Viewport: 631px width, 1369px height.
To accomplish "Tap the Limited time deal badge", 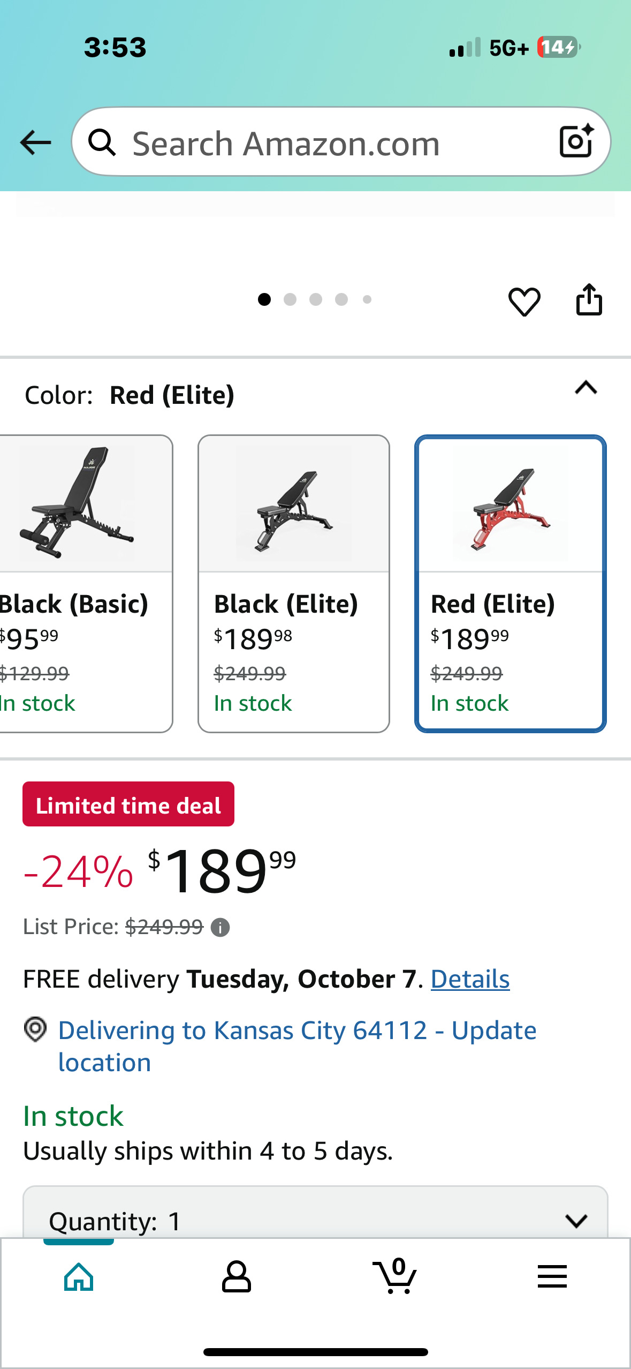I will tap(128, 804).
